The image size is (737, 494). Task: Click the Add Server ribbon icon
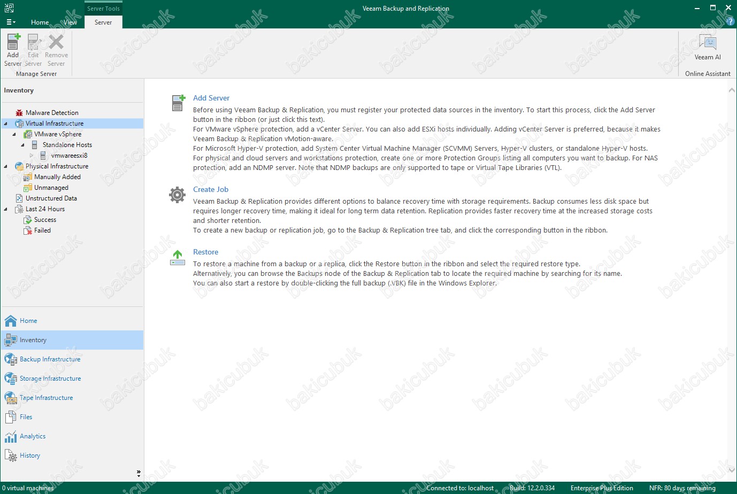coord(13,42)
